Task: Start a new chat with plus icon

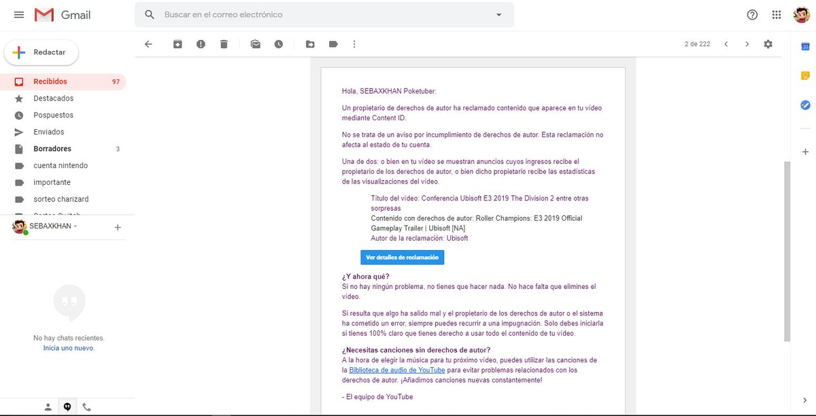Action: pos(118,227)
